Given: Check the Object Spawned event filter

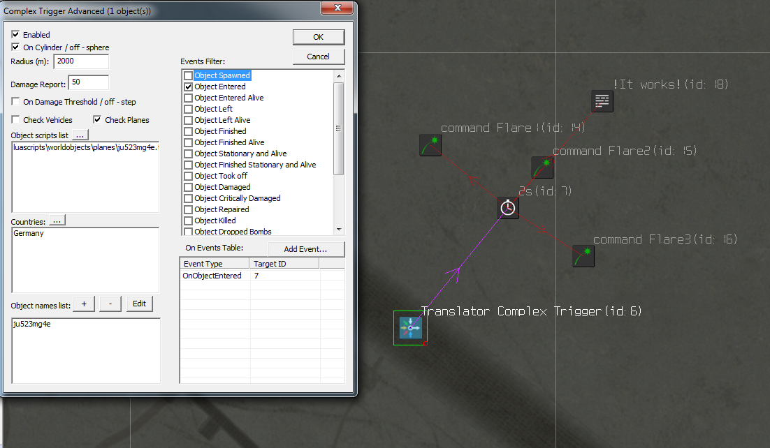Looking at the screenshot, I should (188, 75).
